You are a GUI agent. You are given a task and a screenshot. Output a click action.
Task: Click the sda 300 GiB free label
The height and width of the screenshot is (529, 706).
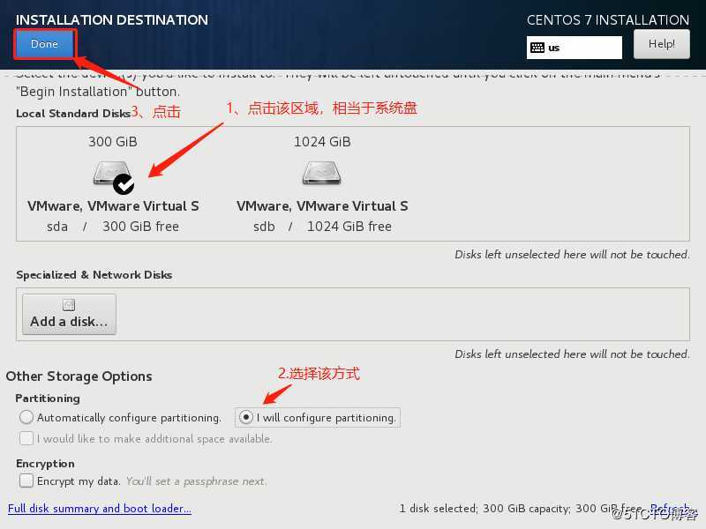tap(113, 227)
